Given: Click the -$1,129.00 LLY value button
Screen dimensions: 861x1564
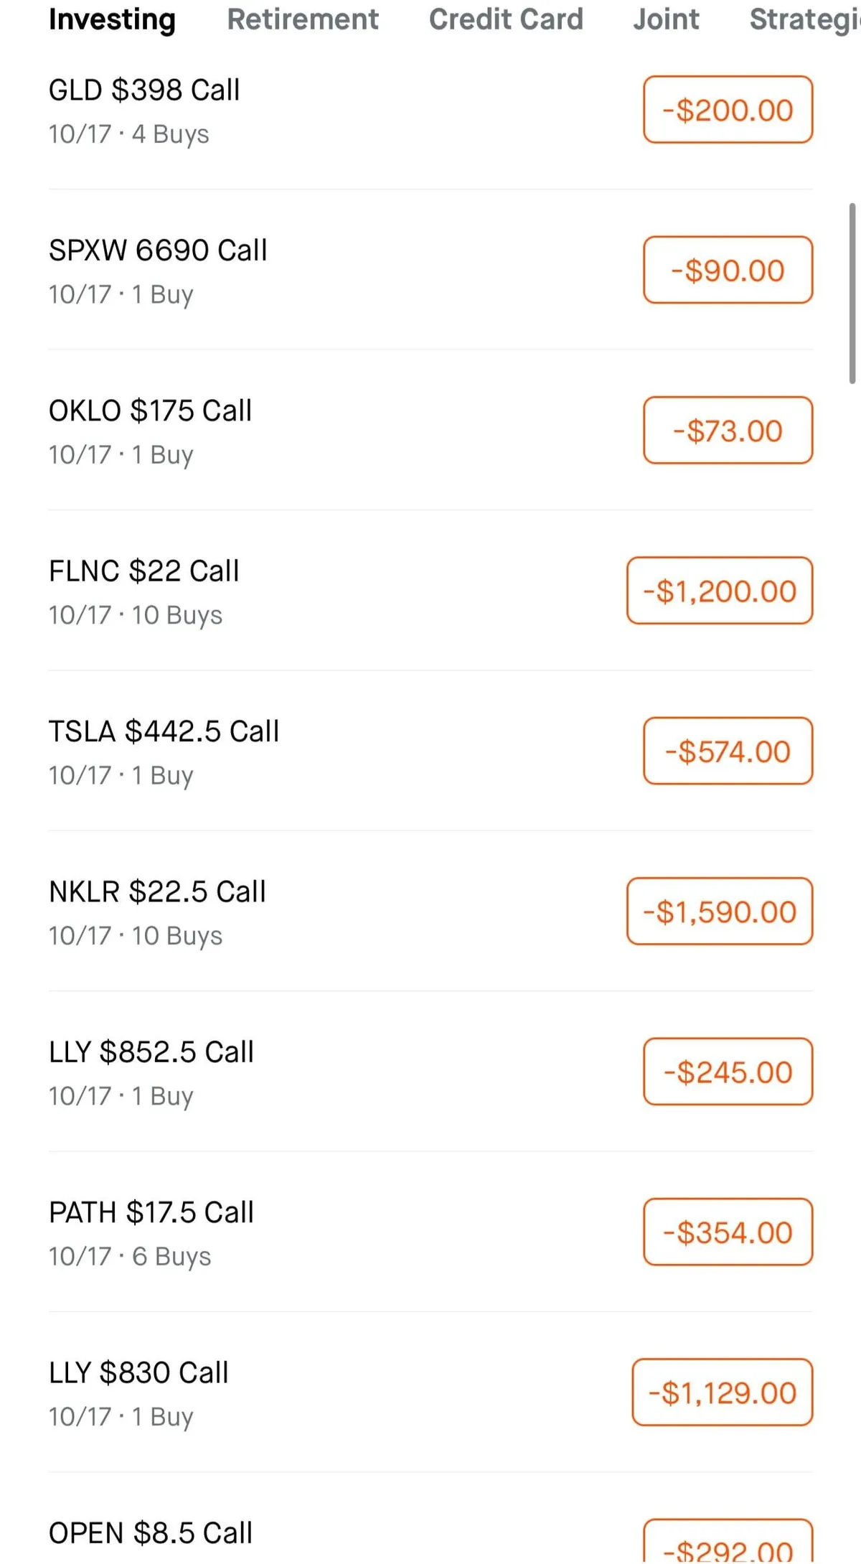Looking at the screenshot, I should pos(722,1392).
